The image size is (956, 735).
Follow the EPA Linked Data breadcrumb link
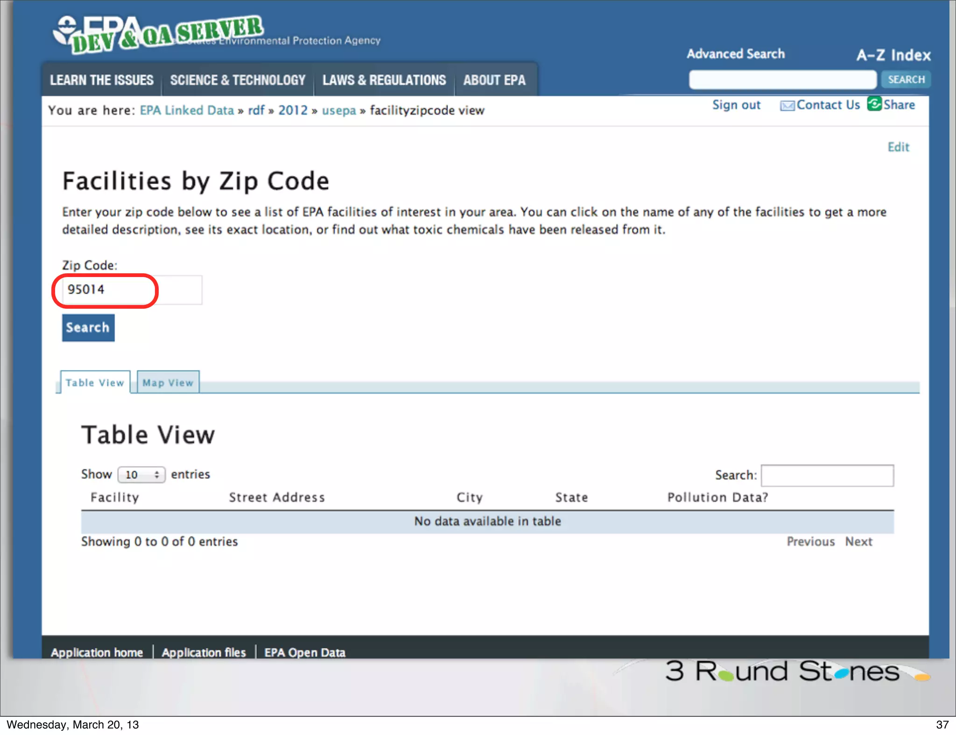[x=187, y=111]
